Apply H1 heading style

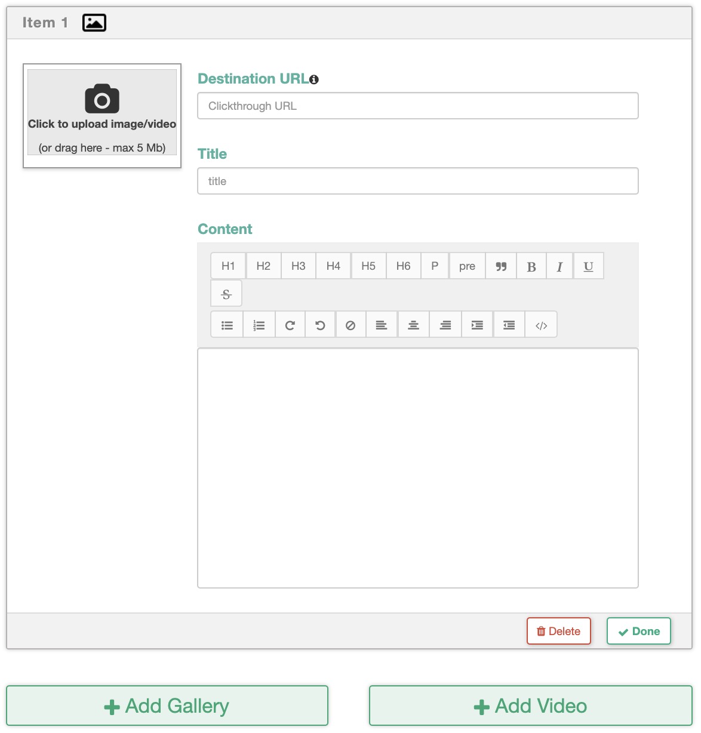click(228, 266)
